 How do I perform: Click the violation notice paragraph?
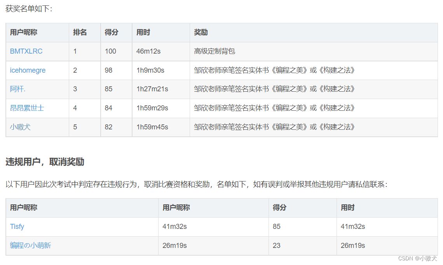coord(196,185)
